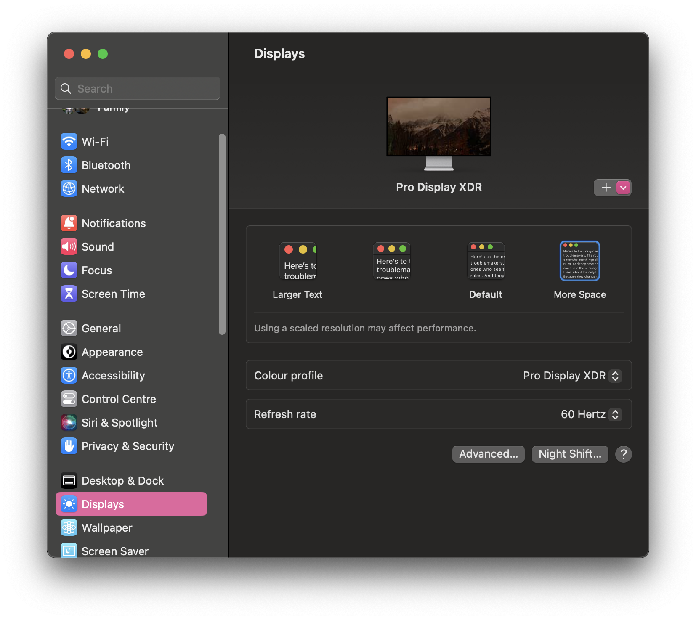Open help with the question mark button
The height and width of the screenshot is (620, 696).
(623, 454)
